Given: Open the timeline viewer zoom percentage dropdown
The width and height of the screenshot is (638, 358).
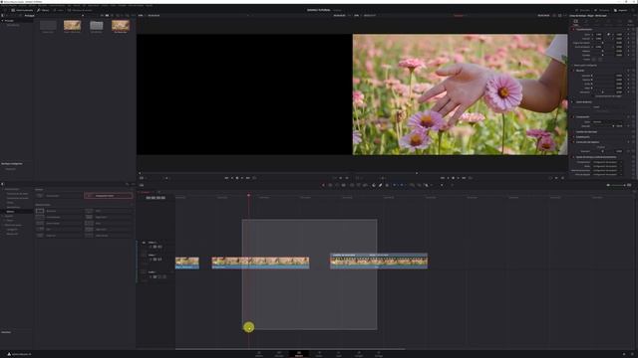Looking at the screenshot, I should click(x=357, y=16).
